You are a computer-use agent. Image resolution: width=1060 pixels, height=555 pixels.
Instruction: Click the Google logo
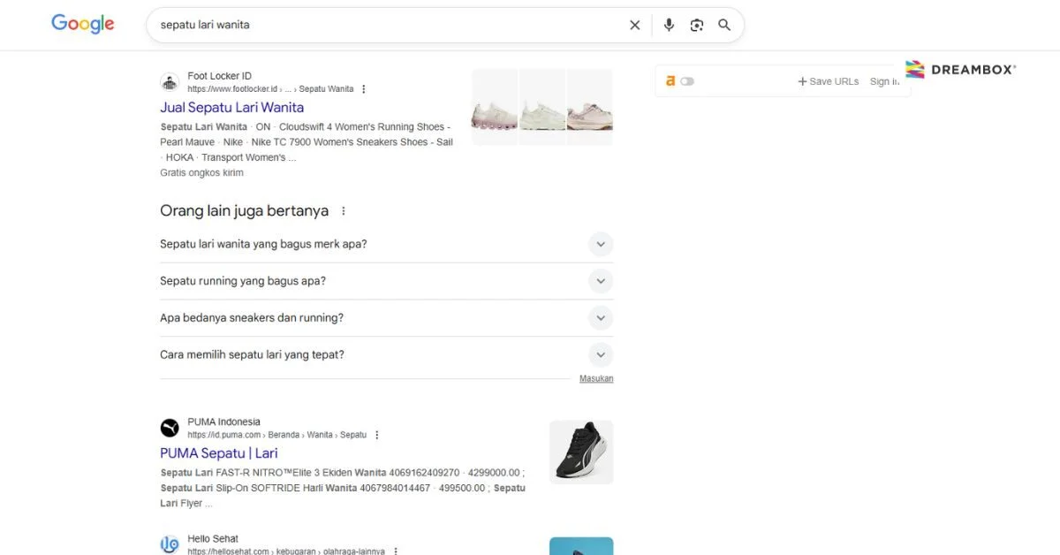[x=83, y=25]
